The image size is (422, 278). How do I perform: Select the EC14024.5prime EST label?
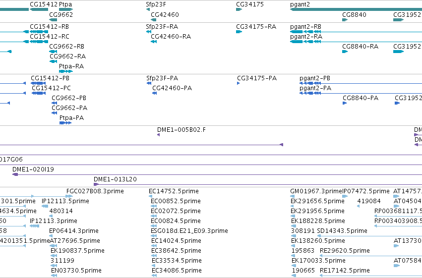[x=176, y=241]
